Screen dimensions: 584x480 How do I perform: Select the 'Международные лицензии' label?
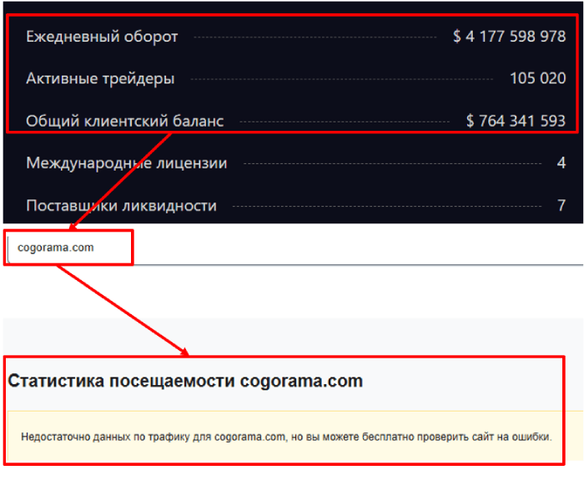click(x=127, y=163)
